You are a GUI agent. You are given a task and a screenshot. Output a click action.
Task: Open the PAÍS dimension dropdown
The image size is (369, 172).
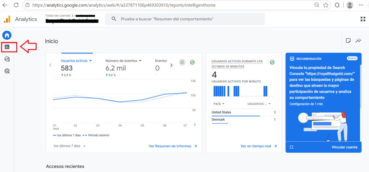tap(219, 104)
